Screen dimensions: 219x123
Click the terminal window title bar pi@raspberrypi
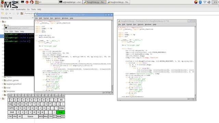tap(19, 28)
